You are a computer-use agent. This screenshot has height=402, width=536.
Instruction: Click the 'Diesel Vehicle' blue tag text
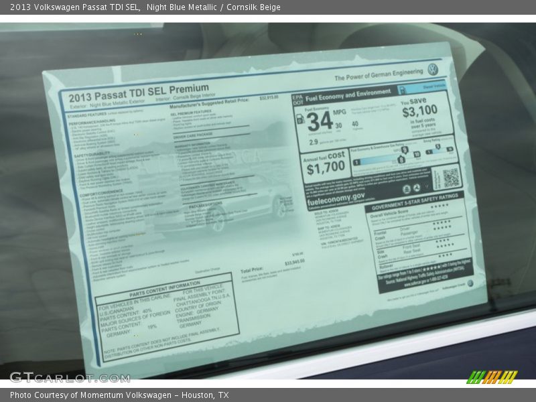pyautogui.click(x=433, y=86)
